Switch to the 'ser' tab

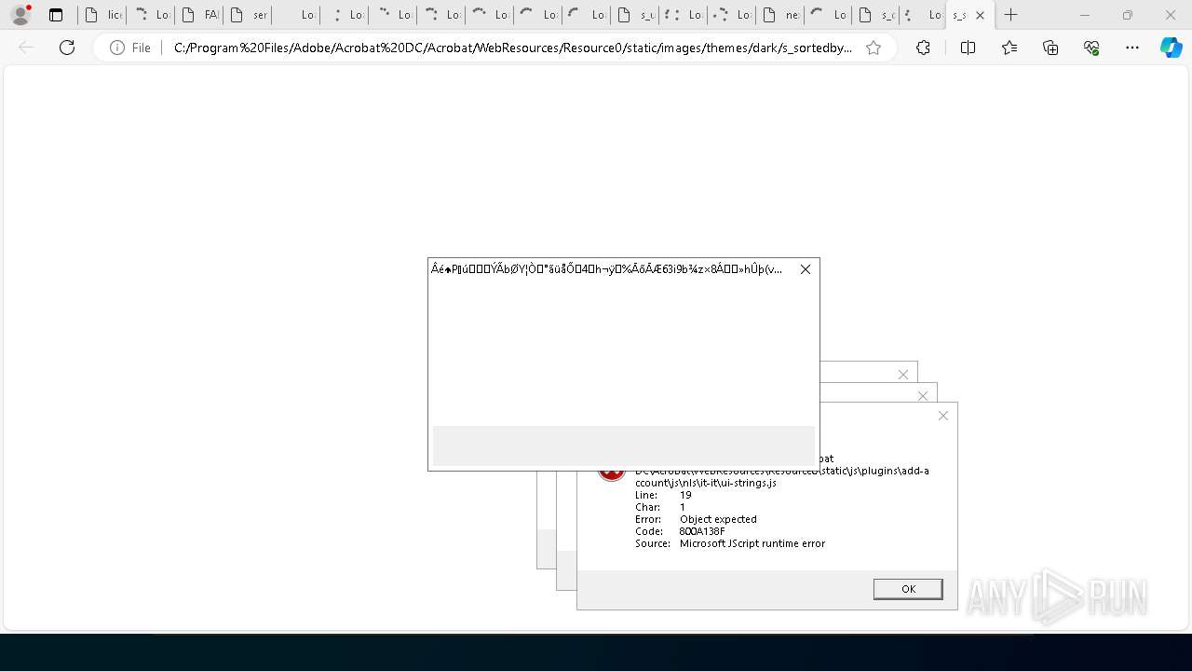(248, 15)
